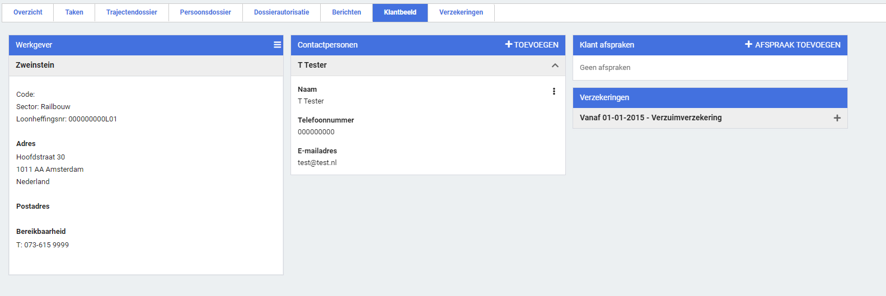Click the plus icon to add a contactpersoon
This screenshot has width=886, height=296.
pos(509,44)
